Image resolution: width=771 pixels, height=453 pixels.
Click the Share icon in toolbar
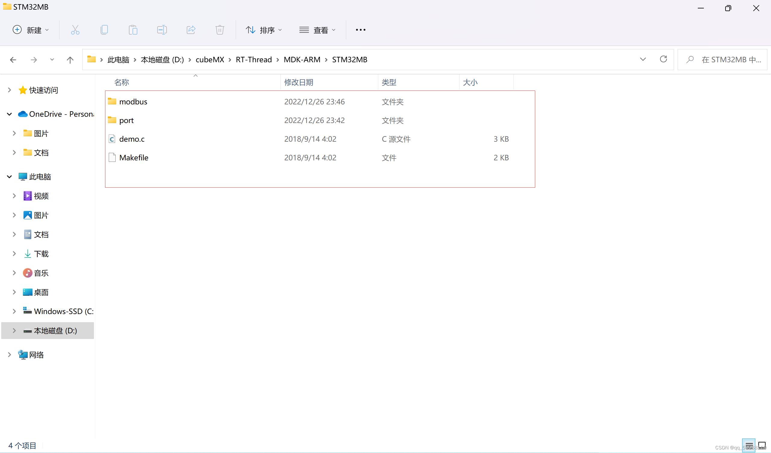191,30
